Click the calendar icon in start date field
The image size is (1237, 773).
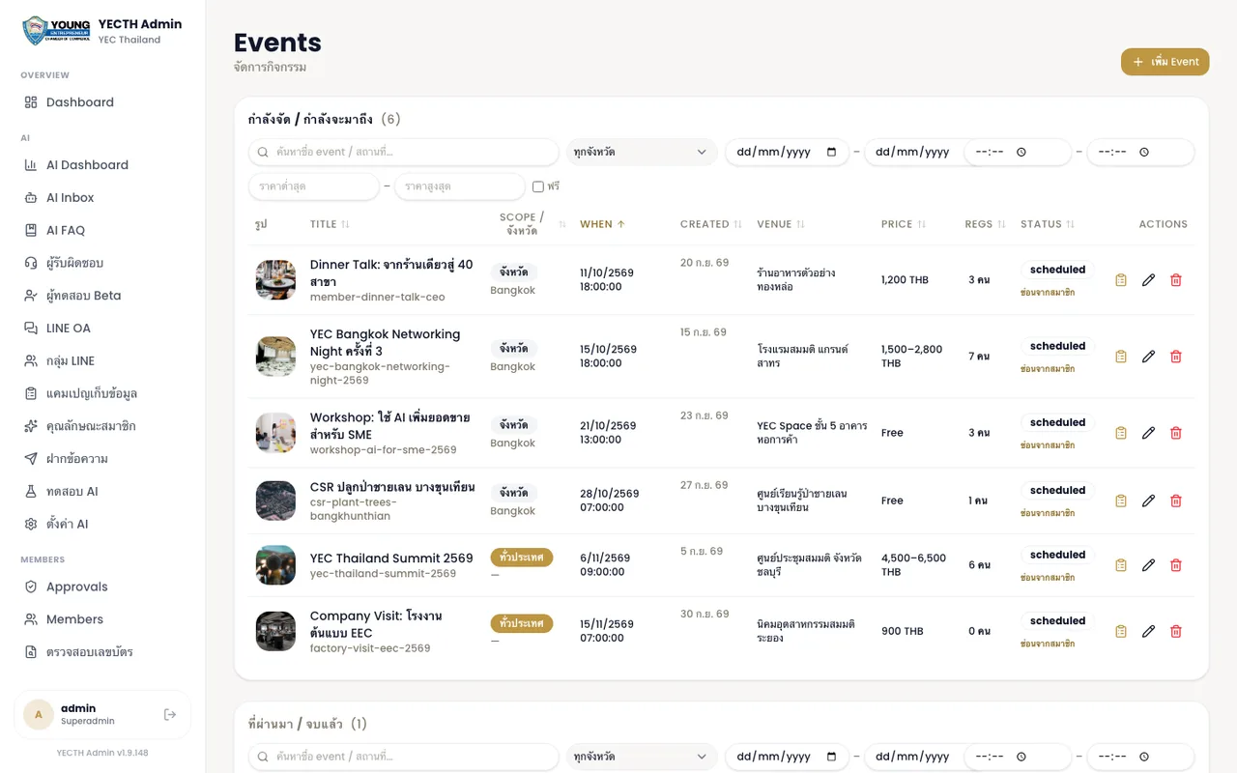point(832,152)
